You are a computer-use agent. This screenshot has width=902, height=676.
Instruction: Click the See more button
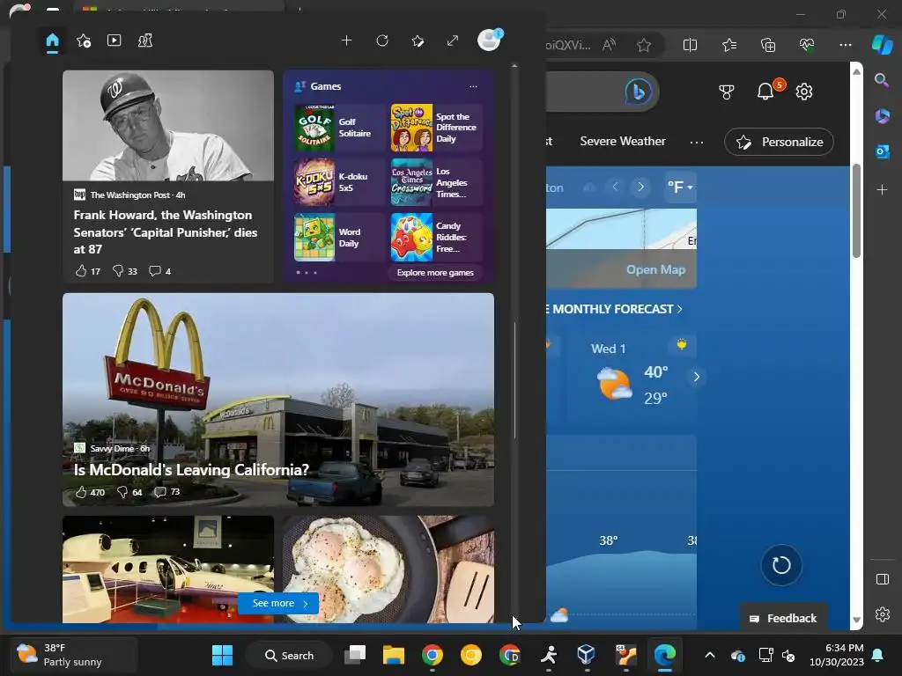point(278,603)
